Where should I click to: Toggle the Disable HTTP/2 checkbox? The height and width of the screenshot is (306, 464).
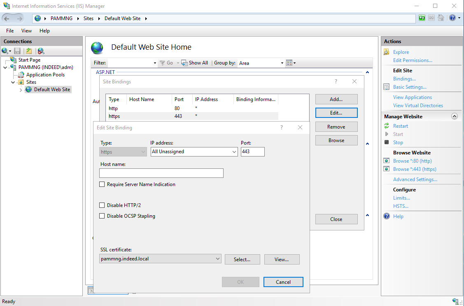pyautogui.click(x=102, y=205)
